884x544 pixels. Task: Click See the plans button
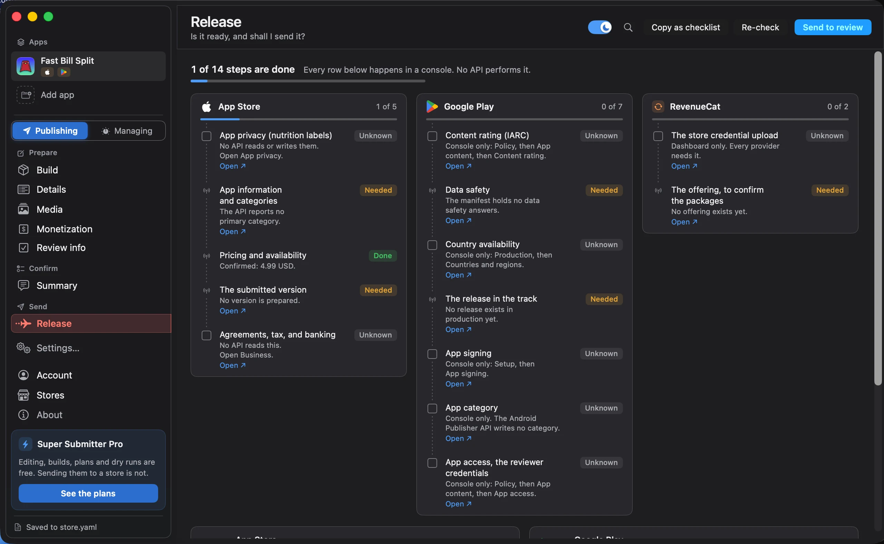[88, 493]
